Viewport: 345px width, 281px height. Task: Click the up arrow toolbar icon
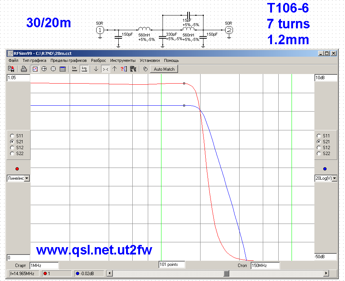(114, 69)
